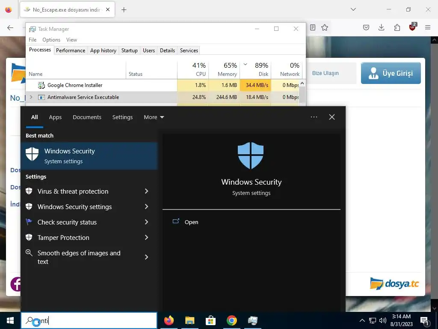Screen dimensions: 438x329
Task: Expand Windows Security settings arrow
Action: tap(146, 206)
